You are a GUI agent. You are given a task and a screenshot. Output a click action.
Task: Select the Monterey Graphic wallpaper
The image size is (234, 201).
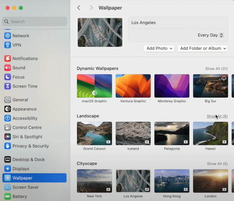click(x=172, y=86)
